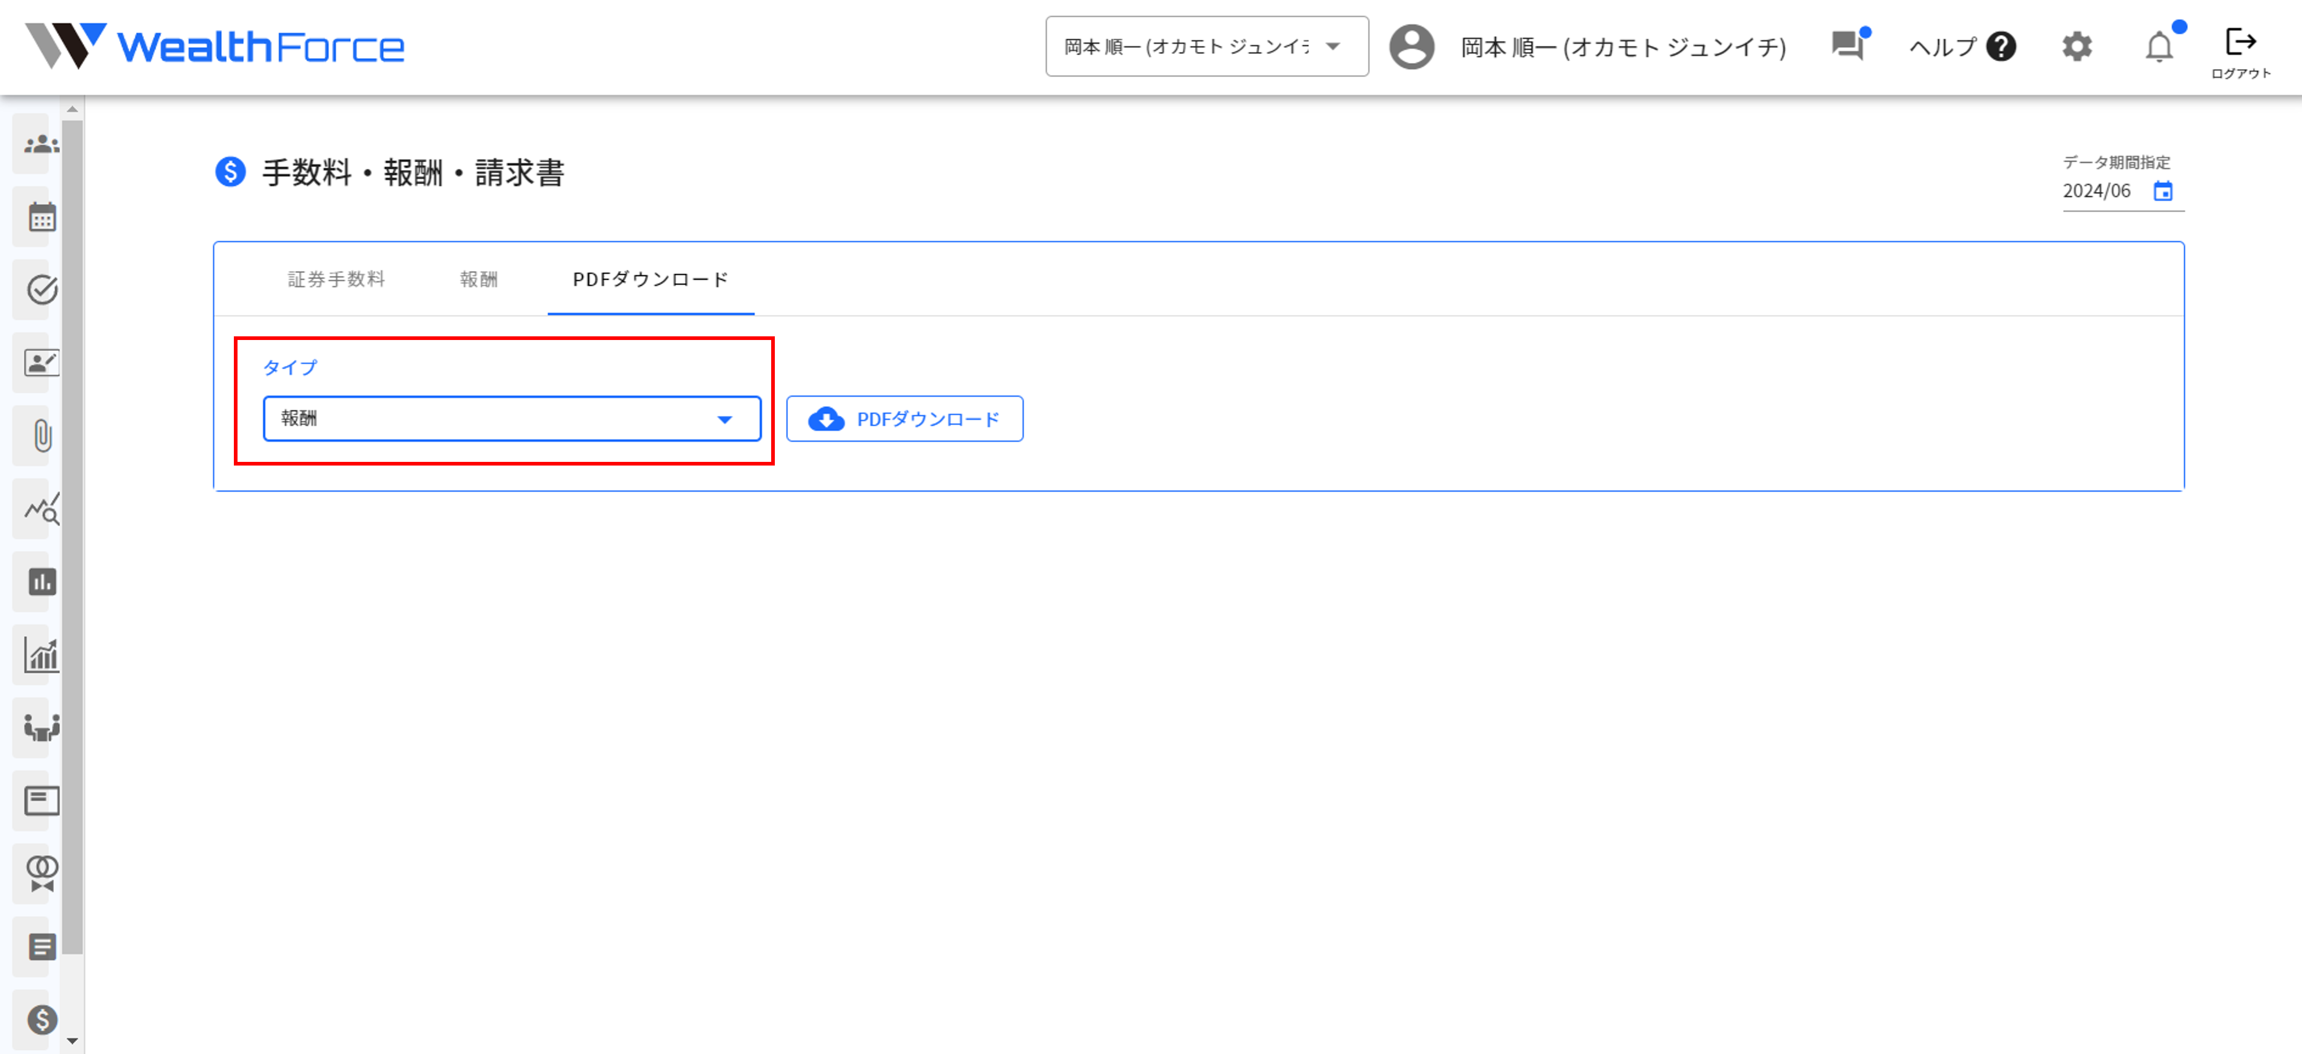Select the PDFダウンロード tab
2302x1054 pixels.
pos(650,279)
